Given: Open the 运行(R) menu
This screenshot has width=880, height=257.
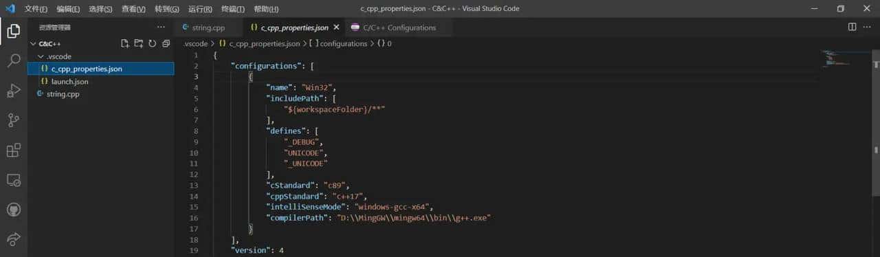Looking at the screenshot, I should (x=199, y=9).
